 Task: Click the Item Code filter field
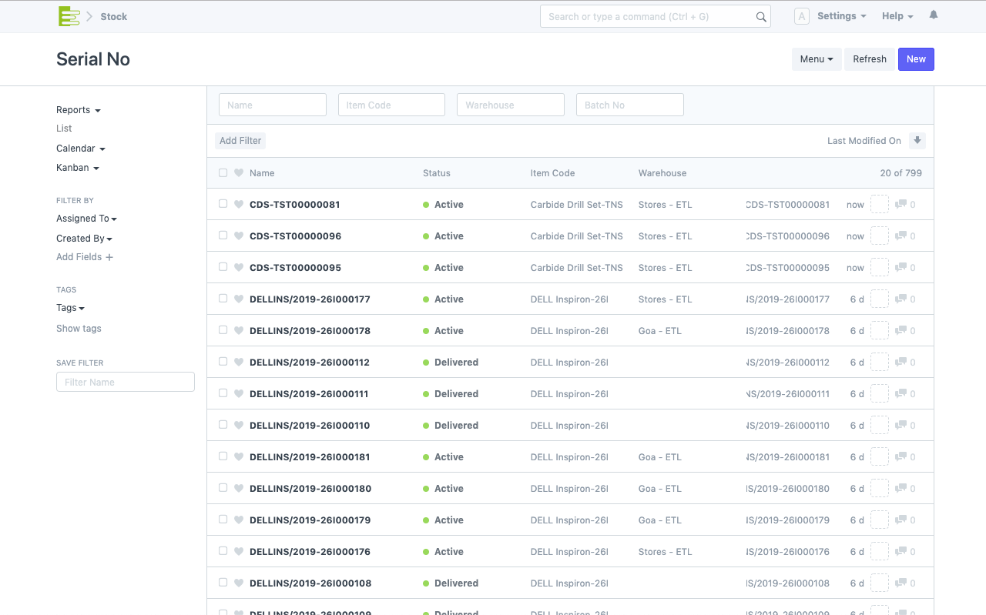pos(391,105)
